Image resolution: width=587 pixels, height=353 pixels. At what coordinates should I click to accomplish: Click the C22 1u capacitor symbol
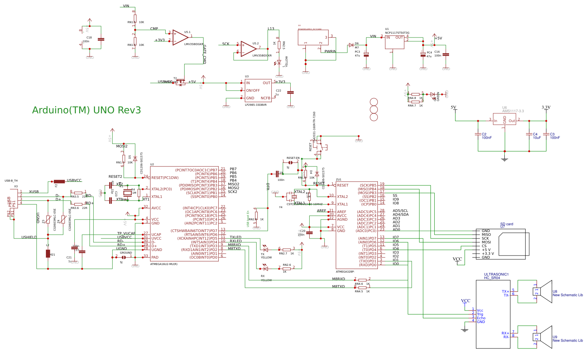point(290,92)
